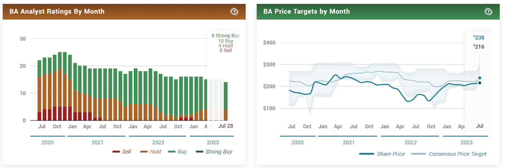Click the 2022 year label in ratings chart

[158, 142]
